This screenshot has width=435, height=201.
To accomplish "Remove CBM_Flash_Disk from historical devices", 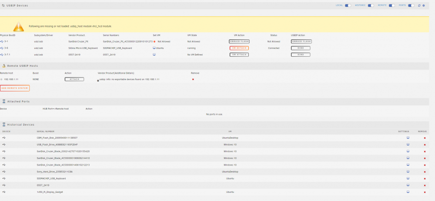I will [x=425, y=138].
